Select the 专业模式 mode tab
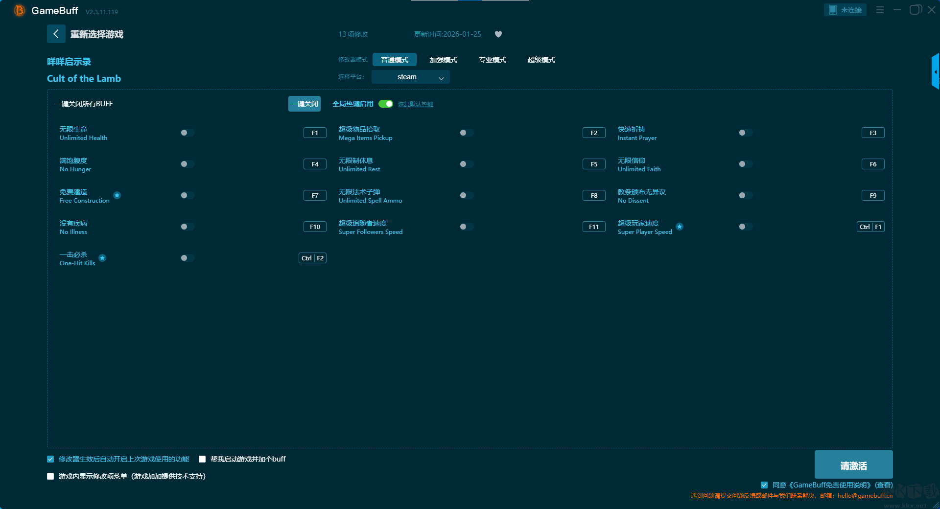The image size is (940, 509). click(x=492, y=60)
